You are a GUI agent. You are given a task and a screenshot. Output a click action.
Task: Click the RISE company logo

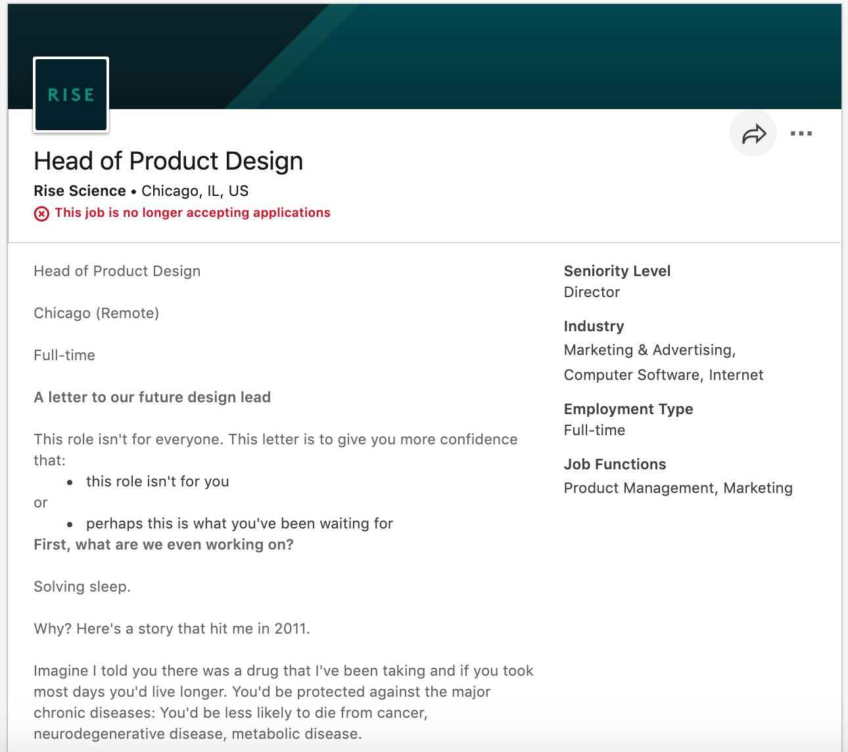pos(70,94)
